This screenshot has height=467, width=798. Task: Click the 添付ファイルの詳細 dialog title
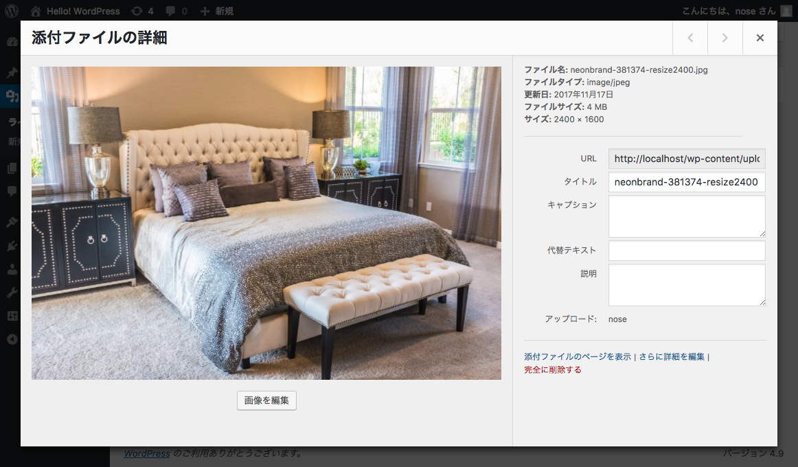[100, 38]
